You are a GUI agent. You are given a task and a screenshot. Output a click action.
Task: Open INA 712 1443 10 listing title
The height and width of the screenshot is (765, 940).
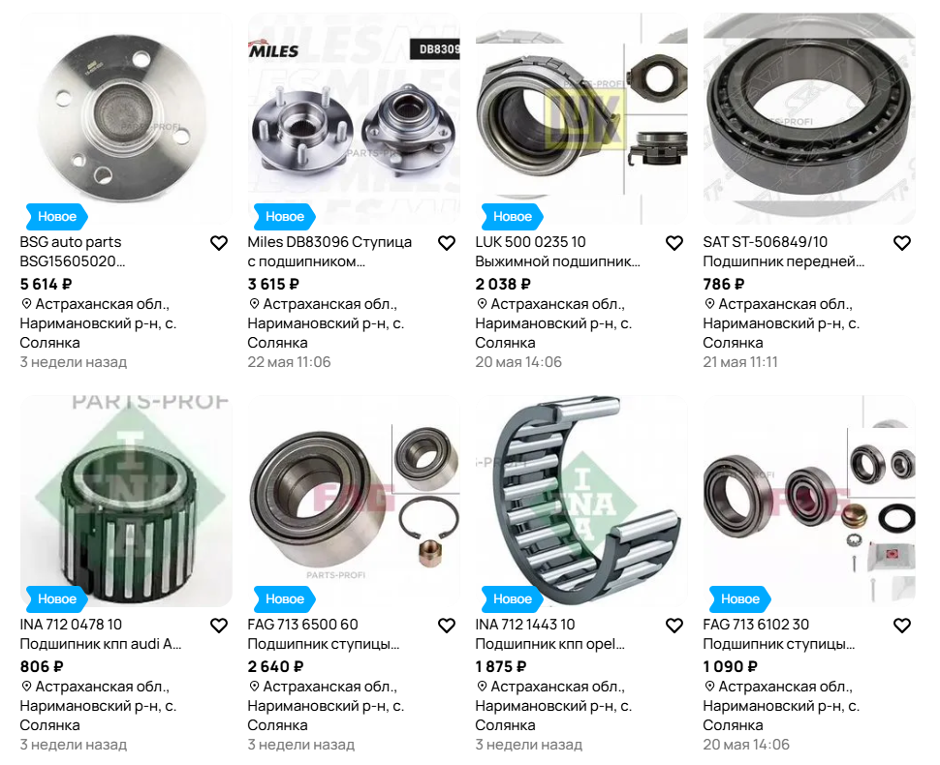tap(550, 634)
